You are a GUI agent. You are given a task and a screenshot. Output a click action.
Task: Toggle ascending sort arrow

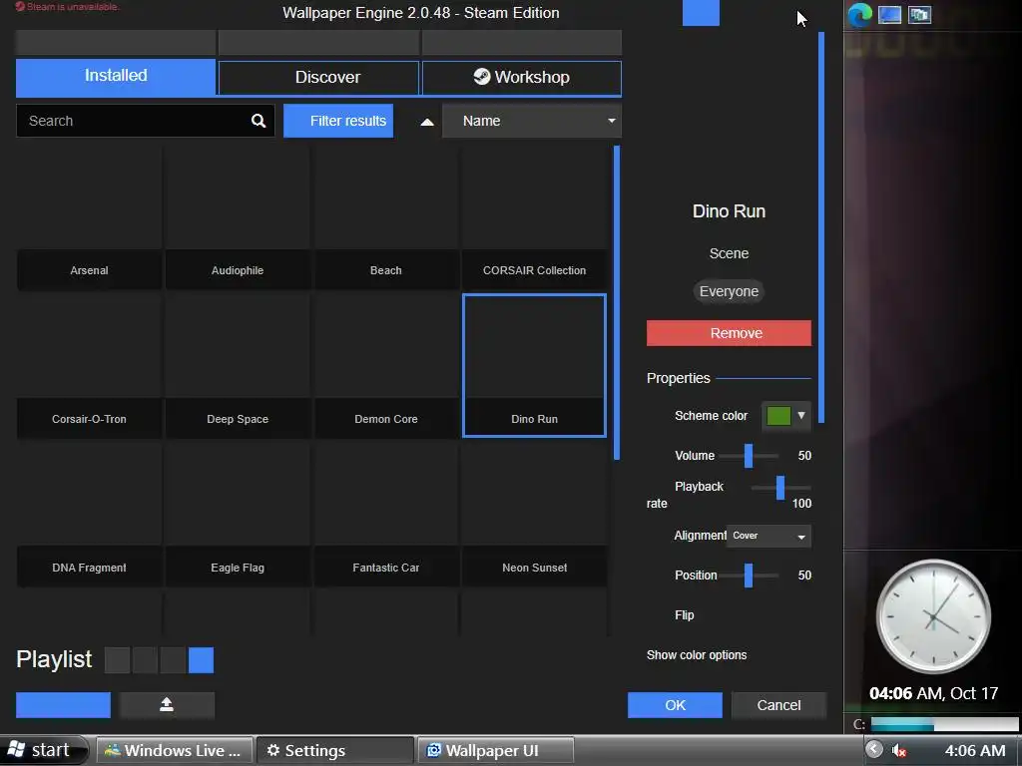coord(427,121)
